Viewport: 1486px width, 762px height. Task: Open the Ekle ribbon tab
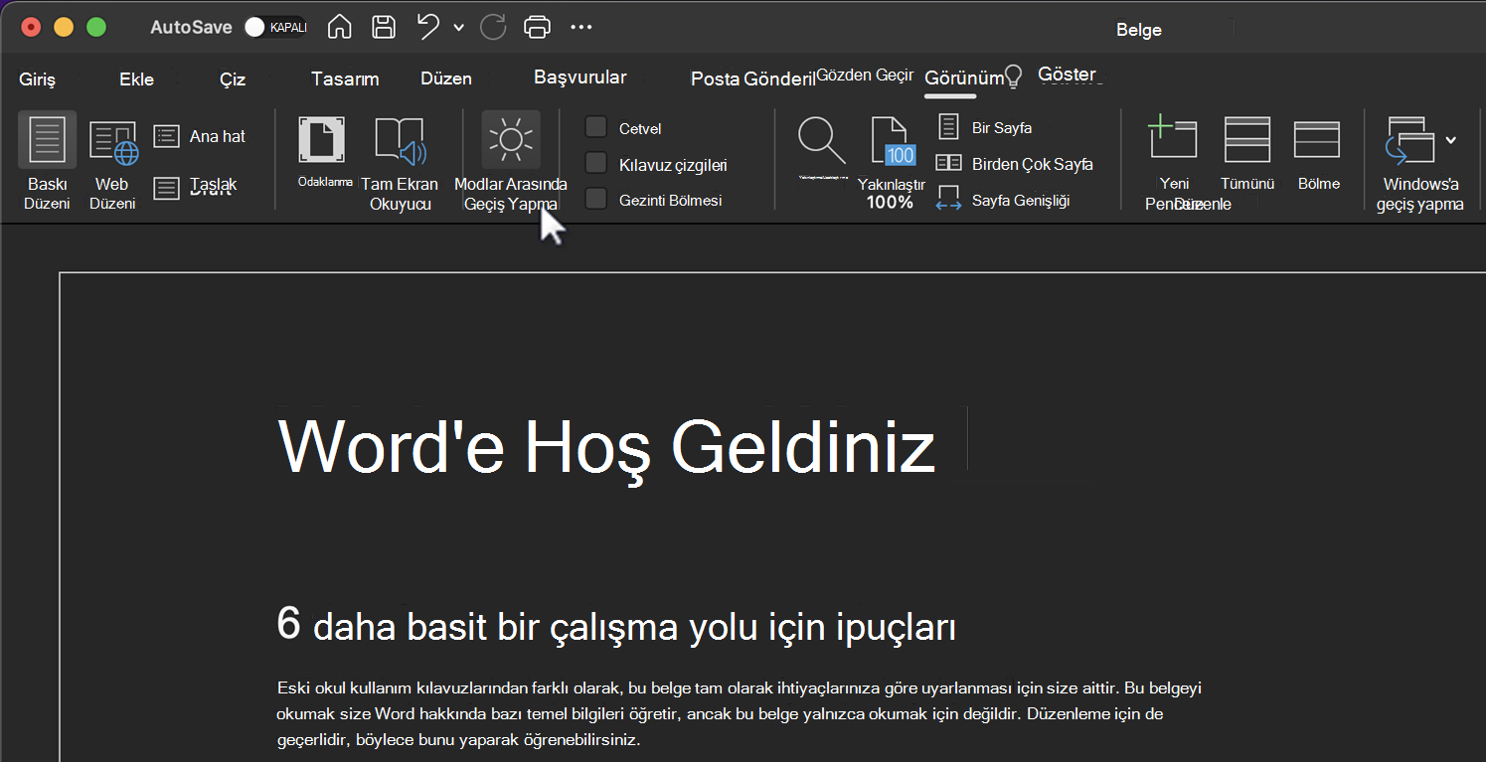pos(136,79)
